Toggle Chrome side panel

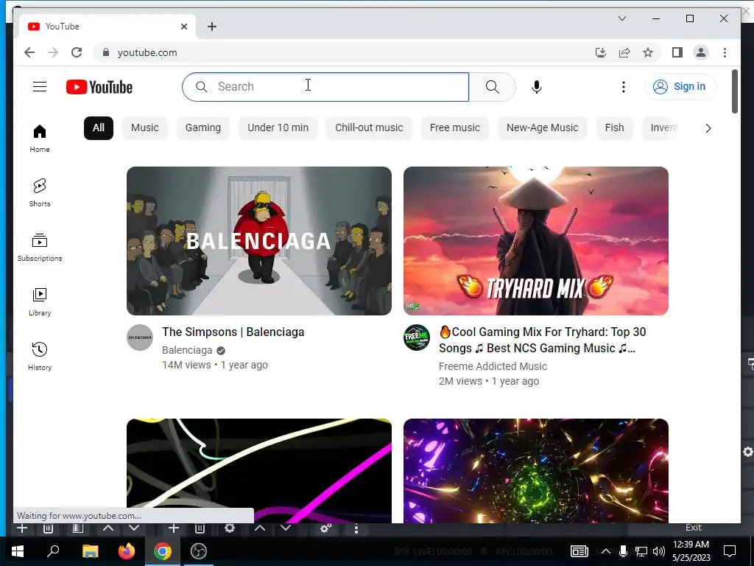coord(677,52)
